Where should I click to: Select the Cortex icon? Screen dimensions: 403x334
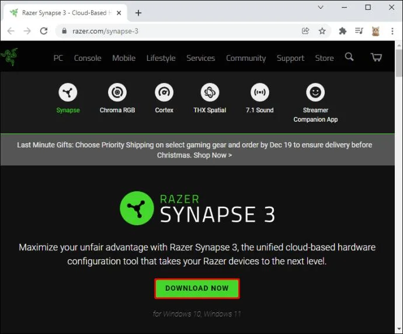coord(164,92)
